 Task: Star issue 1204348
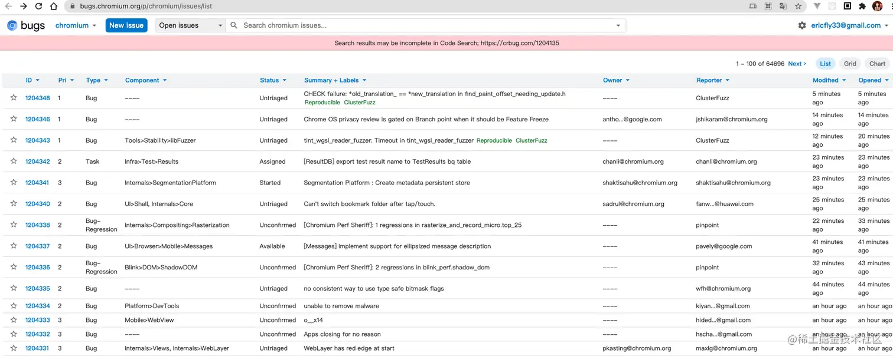tap(14, 98)
